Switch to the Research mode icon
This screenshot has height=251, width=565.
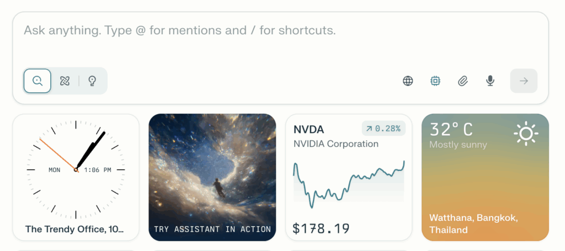(65, 81)
